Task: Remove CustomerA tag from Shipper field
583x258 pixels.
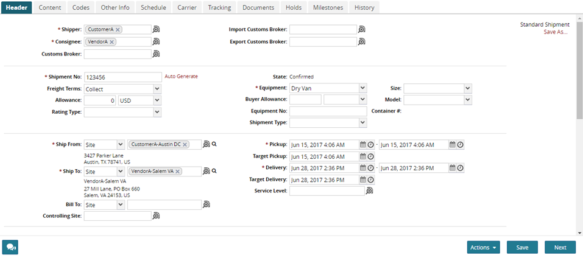Action: coord(118,29)
